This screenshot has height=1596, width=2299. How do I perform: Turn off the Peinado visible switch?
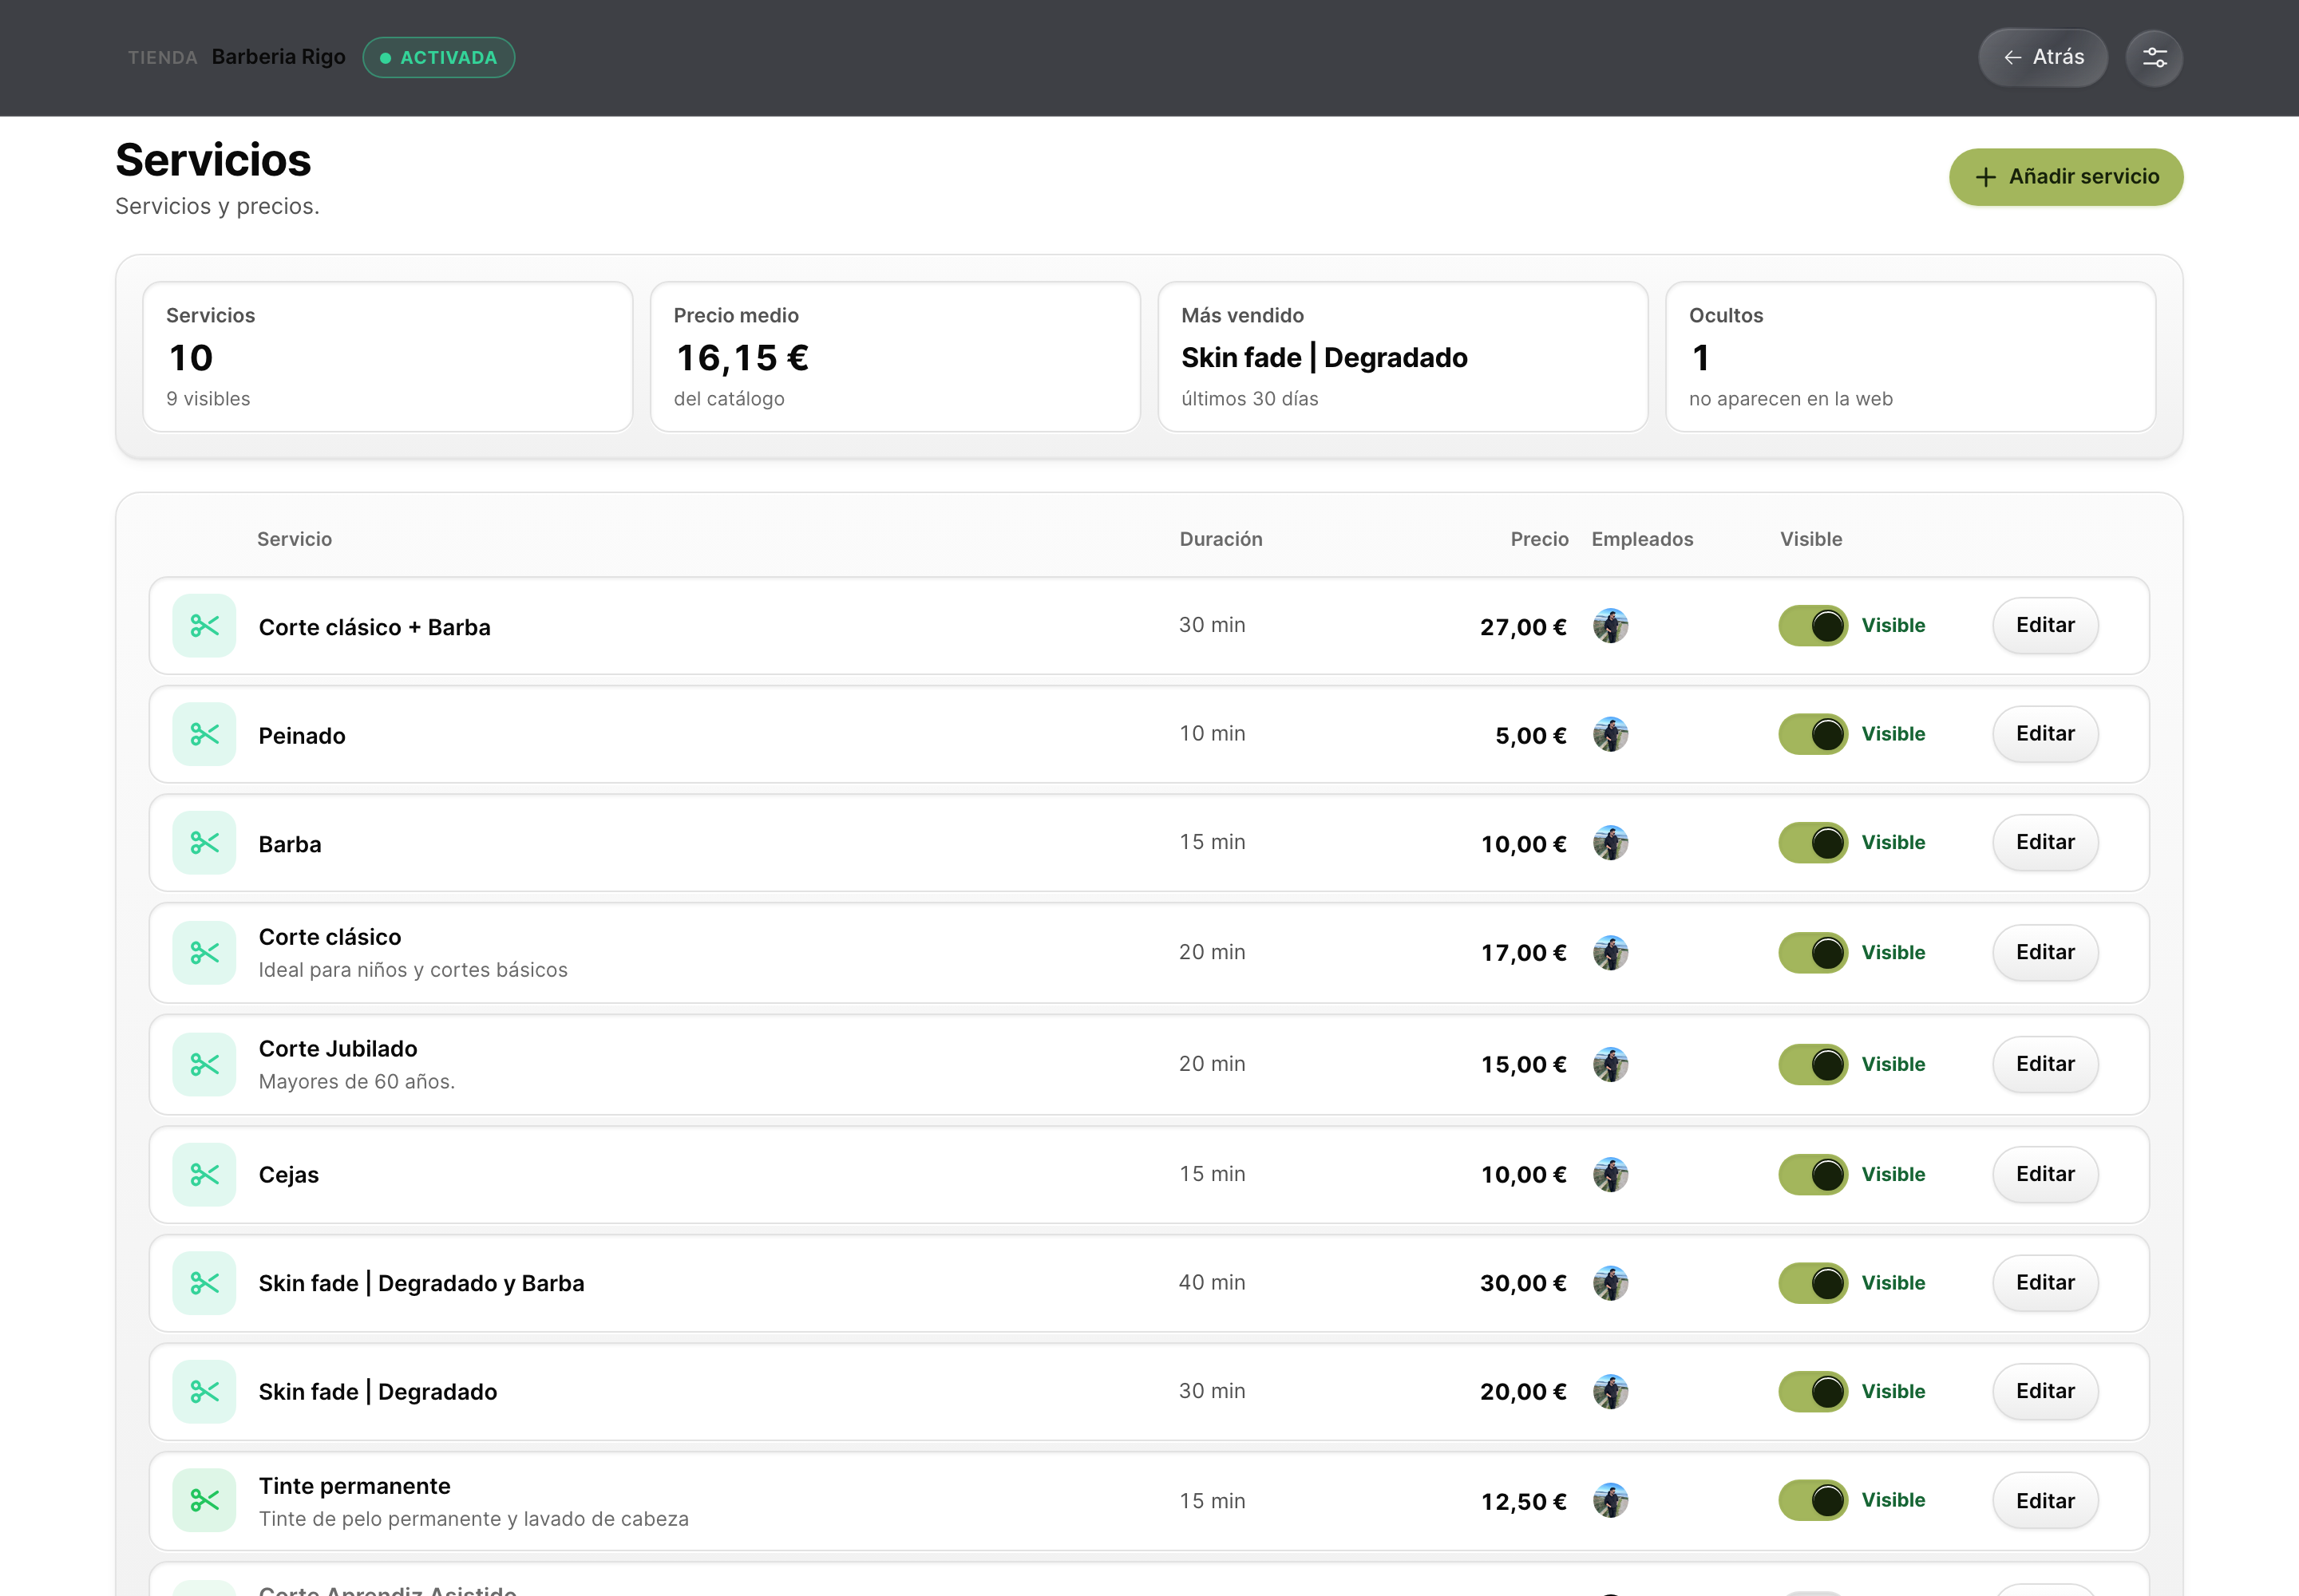click(x=1813, y=734)
